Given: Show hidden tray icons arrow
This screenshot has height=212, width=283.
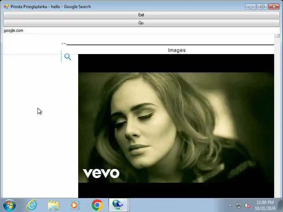Looking at the screenshot, I should pyautogui.click(x=230, y=205).
